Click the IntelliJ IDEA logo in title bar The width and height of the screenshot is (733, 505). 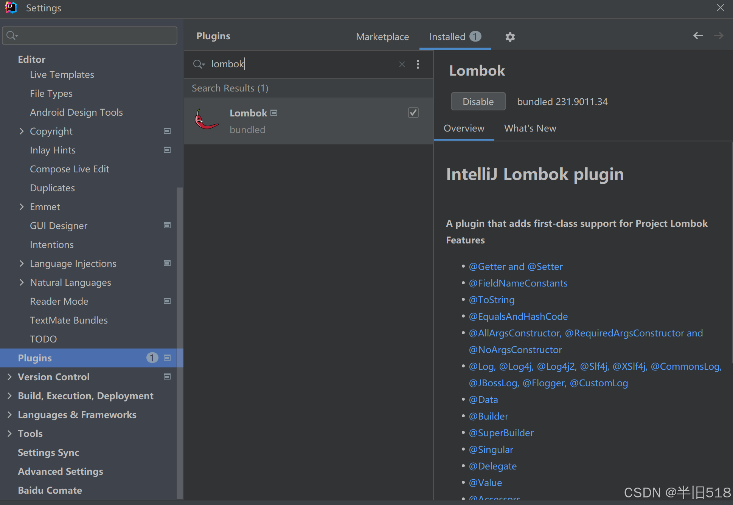tap(11, 8)
